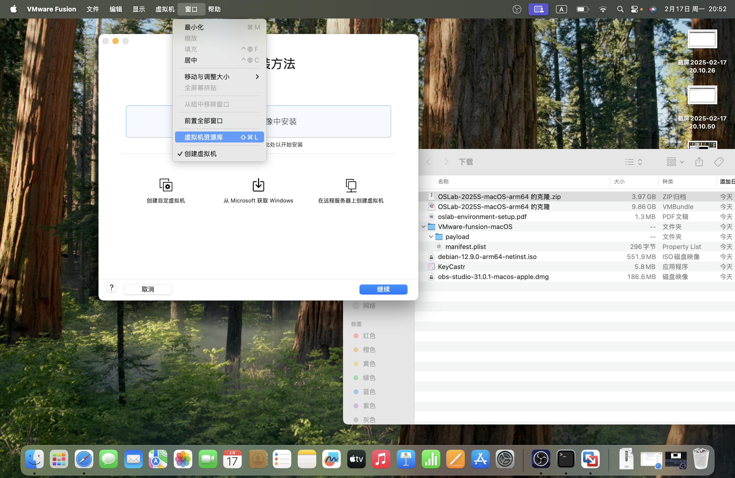This screenshot has width=735, height=478.
Task: Open the 帮助 menu
Action: pos(214,9)
